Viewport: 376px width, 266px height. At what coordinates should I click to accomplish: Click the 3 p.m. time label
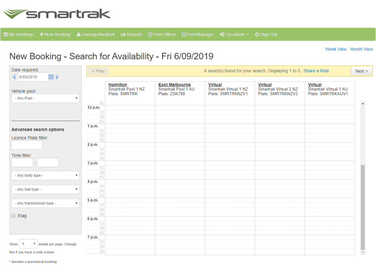93,163
